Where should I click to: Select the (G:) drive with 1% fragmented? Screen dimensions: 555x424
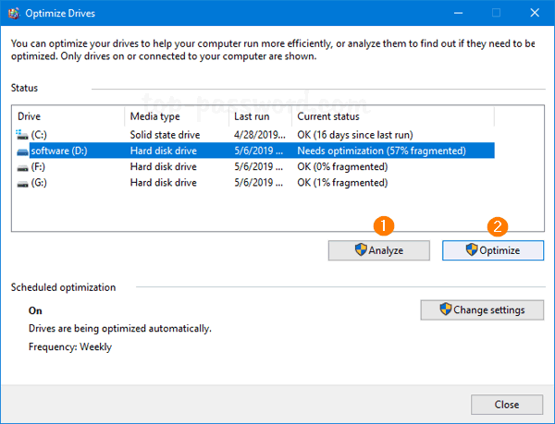(185, 184)
